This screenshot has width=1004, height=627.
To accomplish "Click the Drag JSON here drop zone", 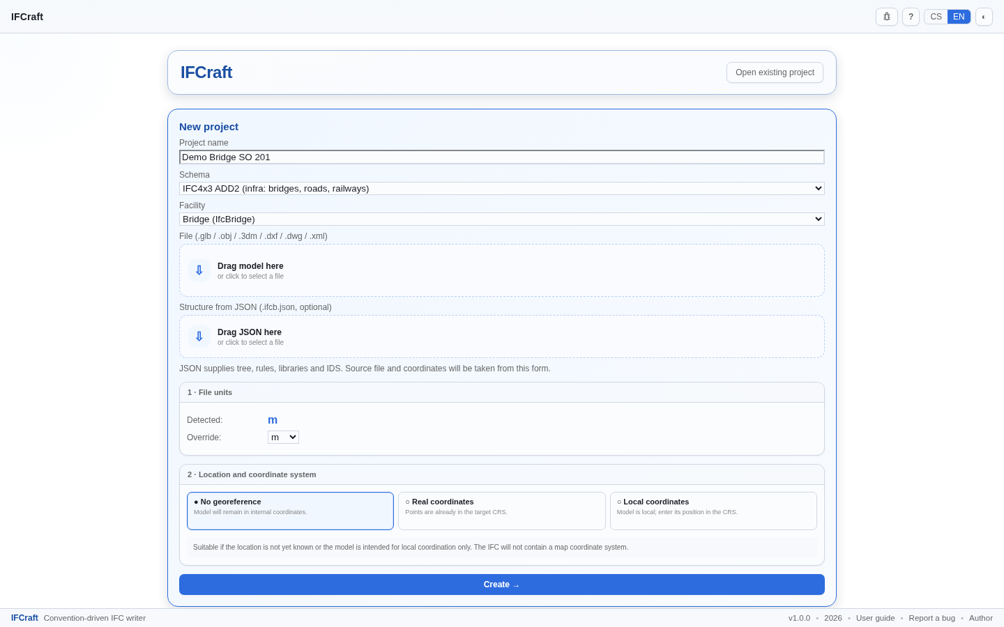I will [502, 336].
